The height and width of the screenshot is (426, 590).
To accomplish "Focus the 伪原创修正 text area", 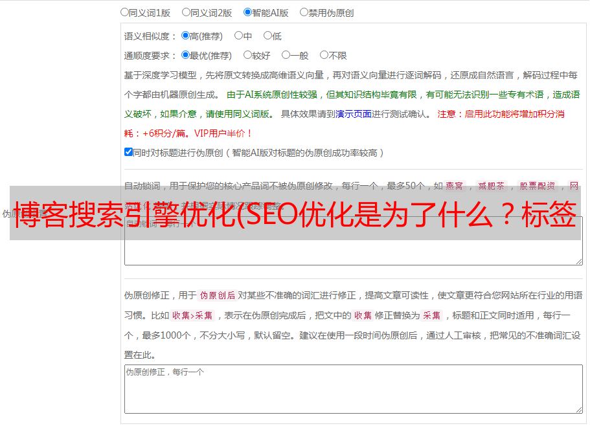I will click(353, 388).
